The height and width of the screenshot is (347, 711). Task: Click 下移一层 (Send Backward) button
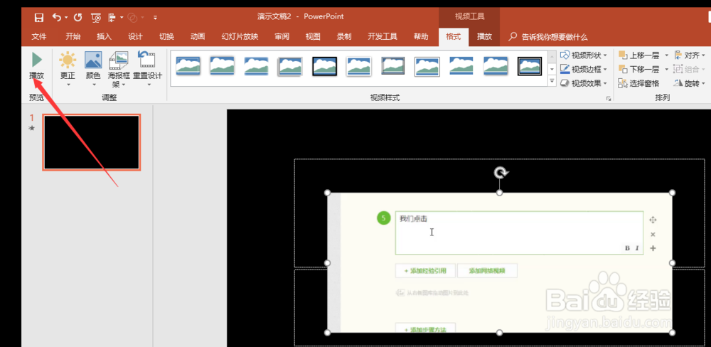click(639, 70)
